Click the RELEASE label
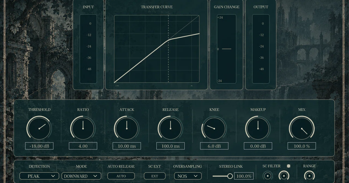 tap(170, 110)
